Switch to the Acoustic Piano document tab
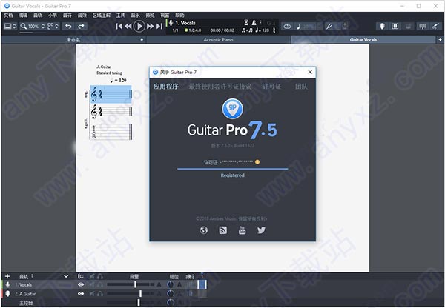Screen dimensions: 445x308 click(x=218, y=40)
